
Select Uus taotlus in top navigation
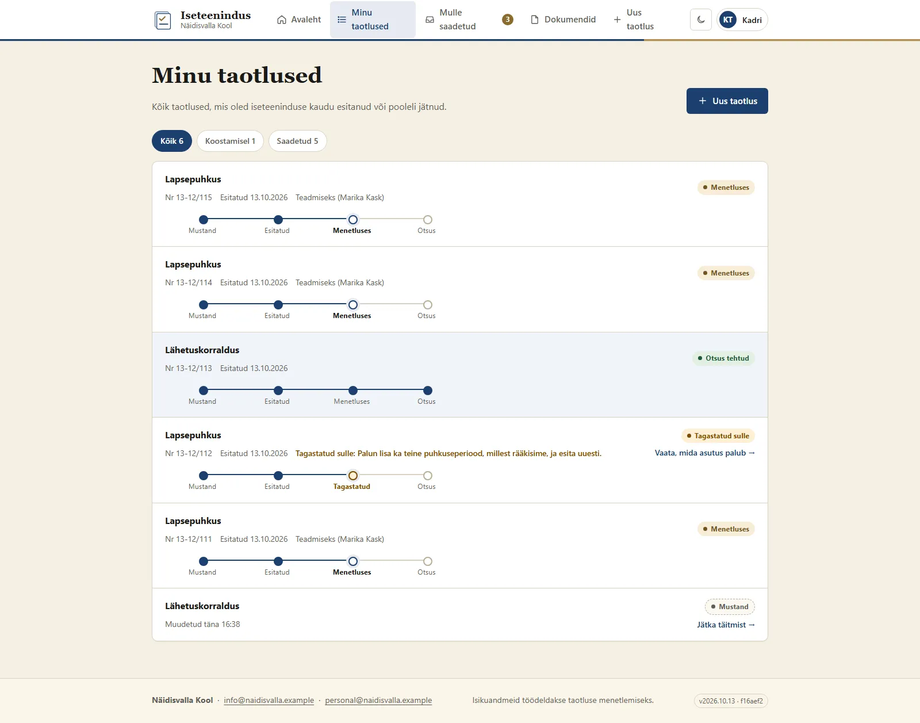[x=634, y=20]
